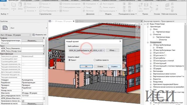Open the Лист type selector dropdown arrow

click(x=46, y=28)
